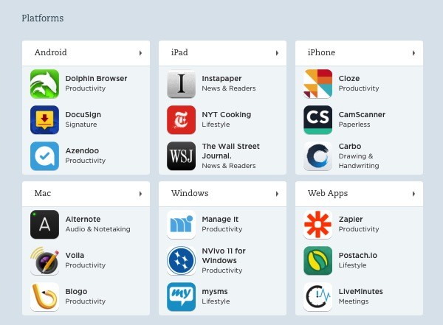The image size is (443, 325).
Task: Select the Carbo swirl icon
Action: [317, 156]
